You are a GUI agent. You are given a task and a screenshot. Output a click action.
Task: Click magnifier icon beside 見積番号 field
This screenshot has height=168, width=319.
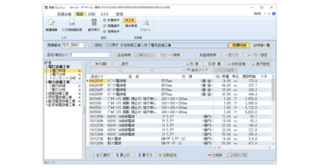tap(88, 45)
